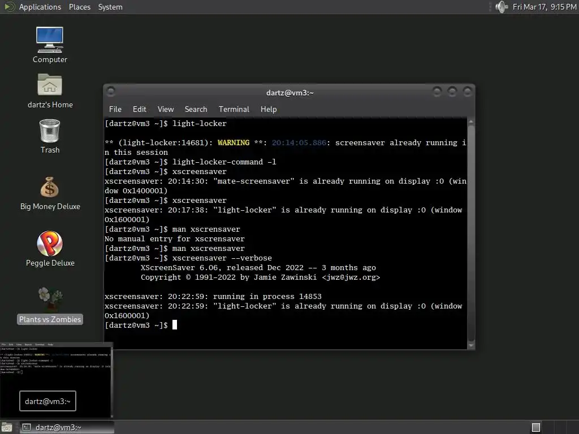This screenshot has height=434, width=579.
Task: Click the maximize button of terminal window
Action: click(452, 91)
